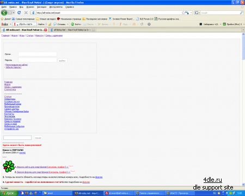Open the mobile humor sidebar link
Image resolution: width=245 pixels, height=196 pixels.
(13, 104)
